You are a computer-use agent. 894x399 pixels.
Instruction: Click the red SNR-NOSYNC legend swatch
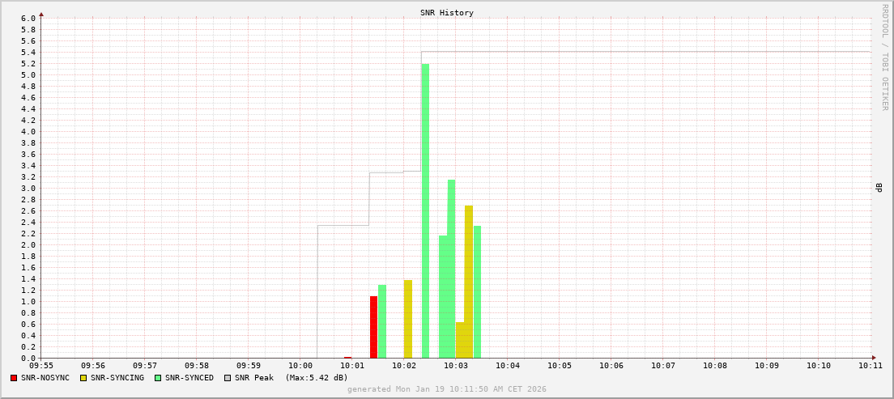[x=14, y=378]
